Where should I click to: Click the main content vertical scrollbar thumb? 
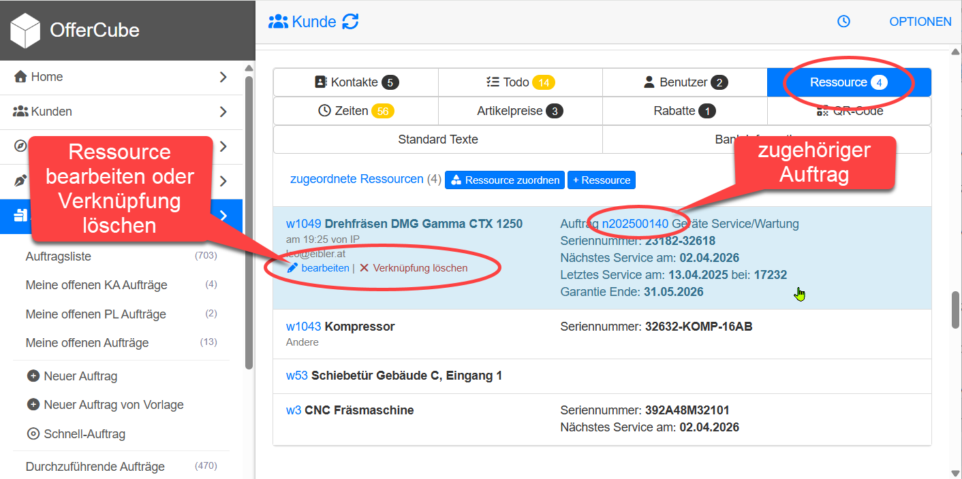pos(955,310)
